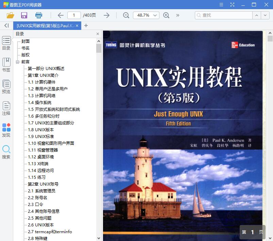This screenshot has width=273, height=241.
Task: Jump to 2.5 其他问题
Action: 40,218
